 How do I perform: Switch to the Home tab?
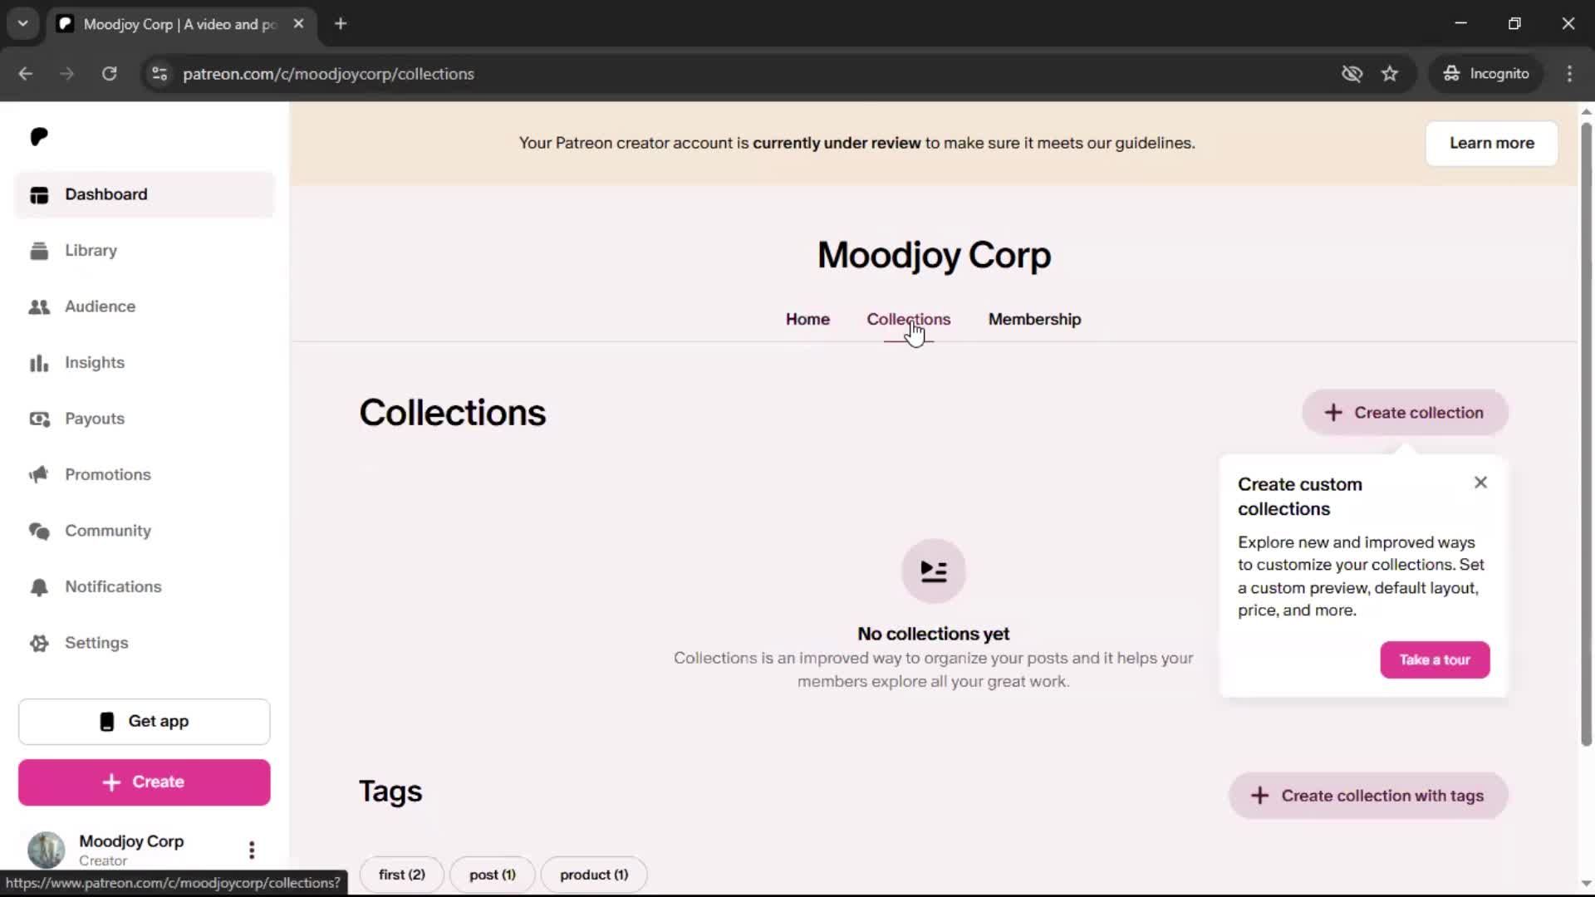click(807, 319)
